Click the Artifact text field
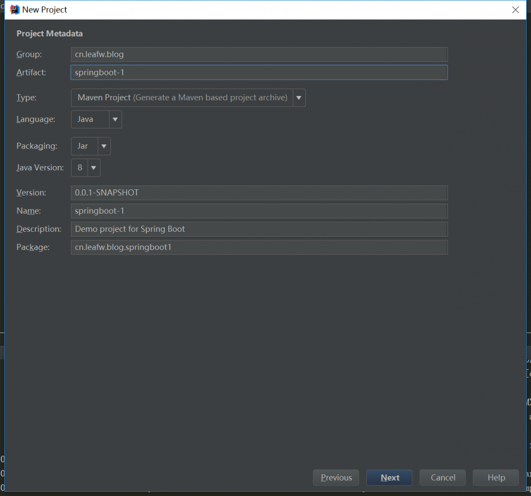The image size is (531, 496). [x=259, y=72]
